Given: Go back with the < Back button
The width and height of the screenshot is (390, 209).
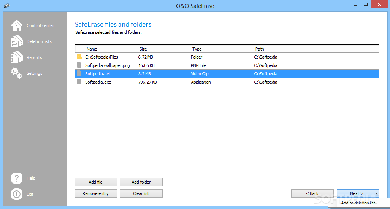Looking at the screenshot, I should (312, 193).
